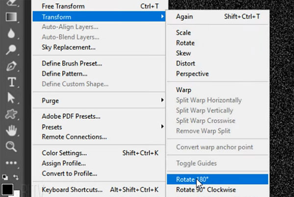Open the Edit Toolbar three-dots icon
294x197 pixels.
11,163
